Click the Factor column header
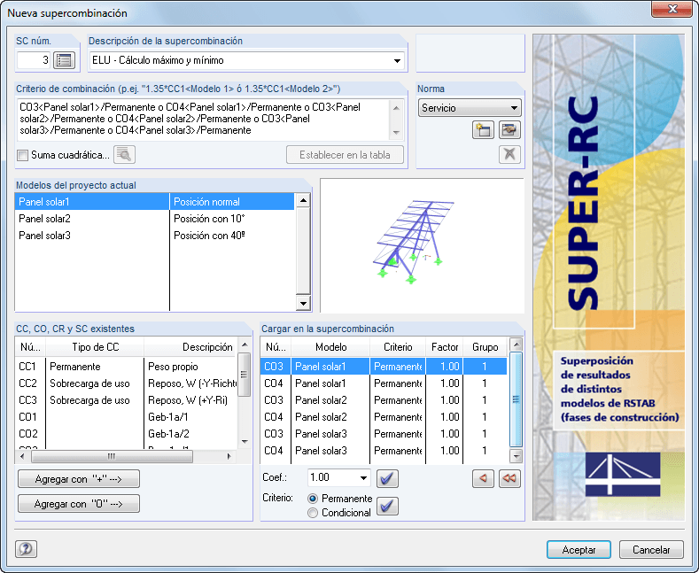This screenshot has height=573, width=699. pos(445,347)
